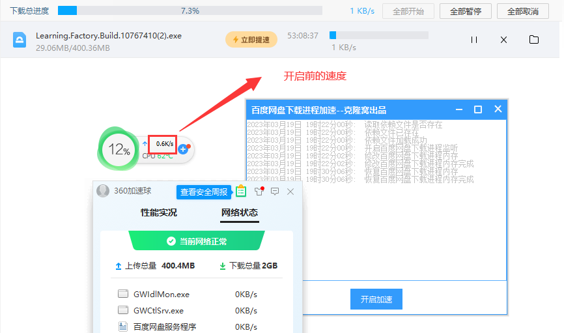
Task: Click the 下载总量 download arrow icon
Action: 223,266
